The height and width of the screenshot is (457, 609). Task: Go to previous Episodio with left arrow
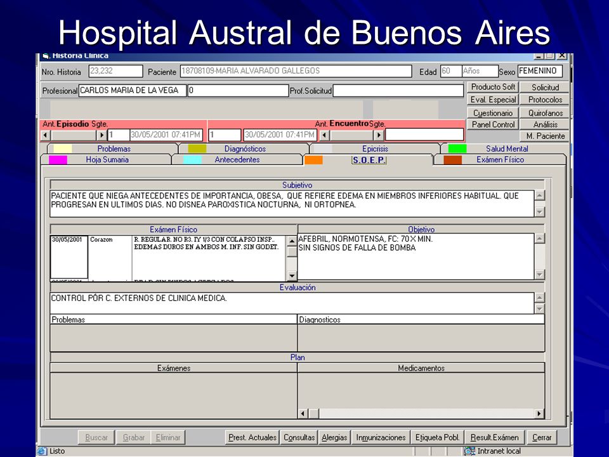(46, 135)
